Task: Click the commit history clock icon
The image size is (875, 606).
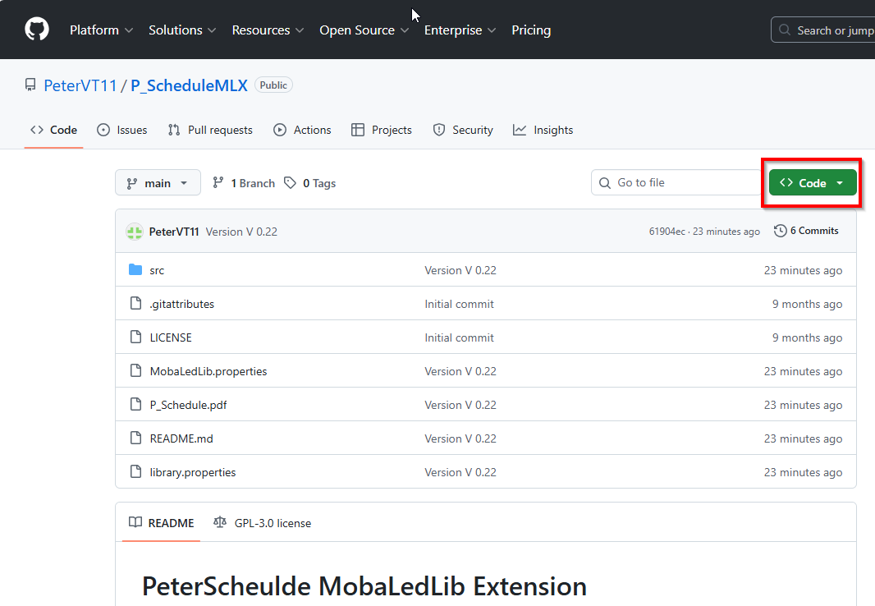Action: tap(780, 231)
